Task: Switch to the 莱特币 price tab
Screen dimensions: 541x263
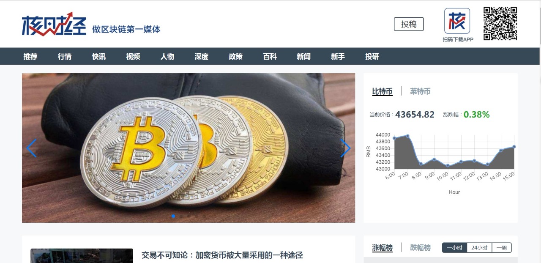Action: pos(420,91)
